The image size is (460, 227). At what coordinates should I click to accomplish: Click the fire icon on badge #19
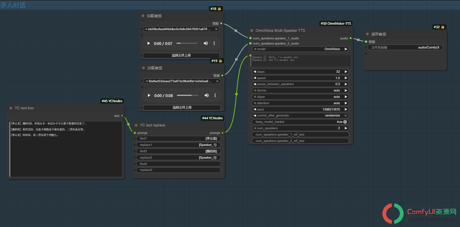click(x=220, y=61)
